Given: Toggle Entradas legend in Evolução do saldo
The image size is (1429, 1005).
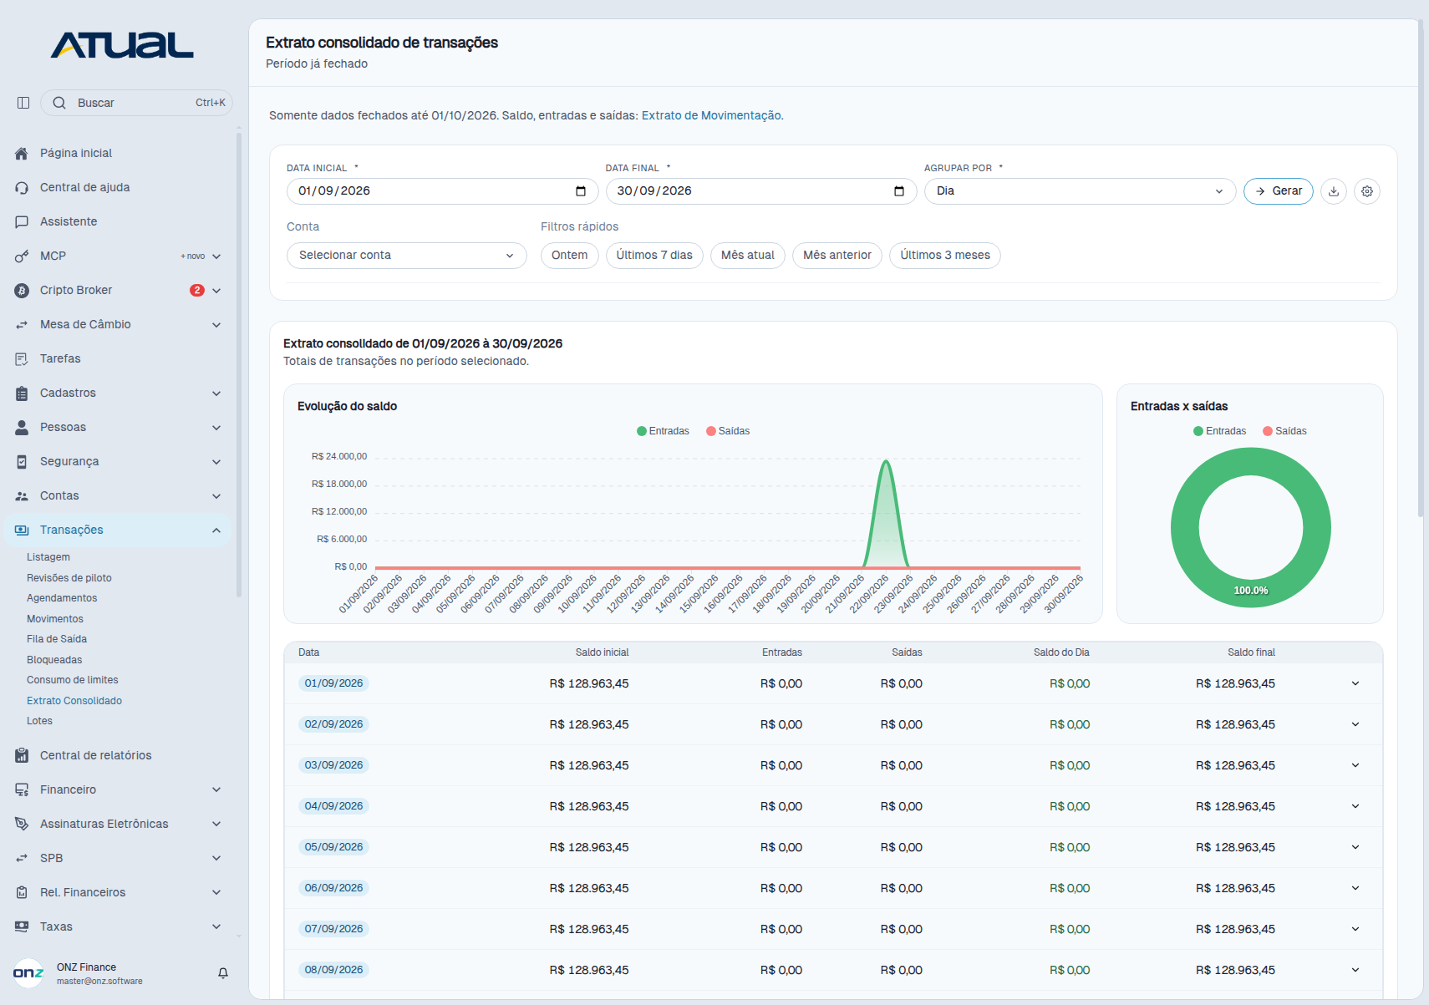Looking at the screenshot, I should point(663,431).
